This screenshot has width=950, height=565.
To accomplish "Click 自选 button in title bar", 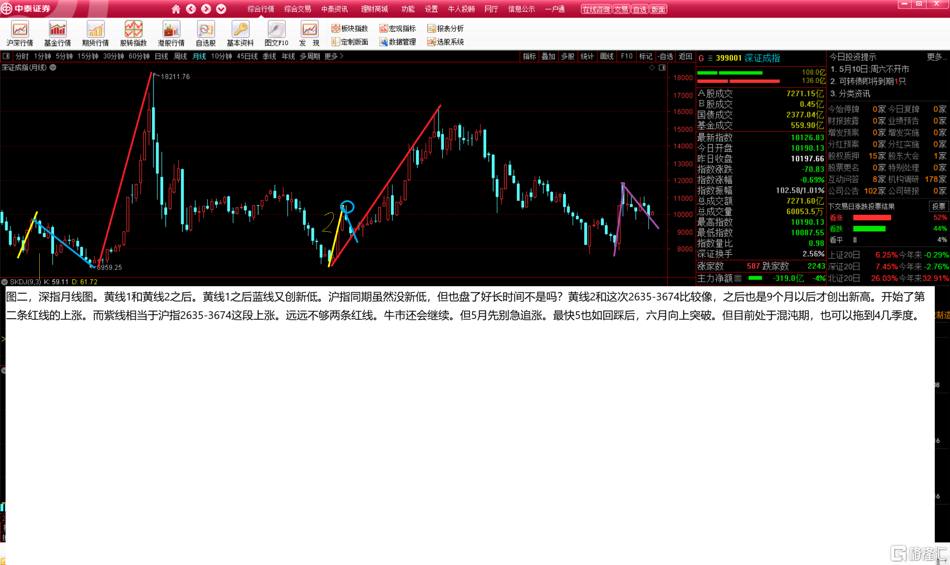I will 640,10.
